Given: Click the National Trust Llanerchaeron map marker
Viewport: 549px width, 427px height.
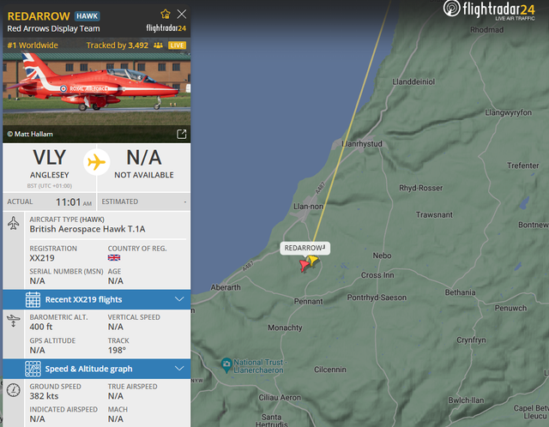Looking at the screenshot, I should [x=226, y=364].
